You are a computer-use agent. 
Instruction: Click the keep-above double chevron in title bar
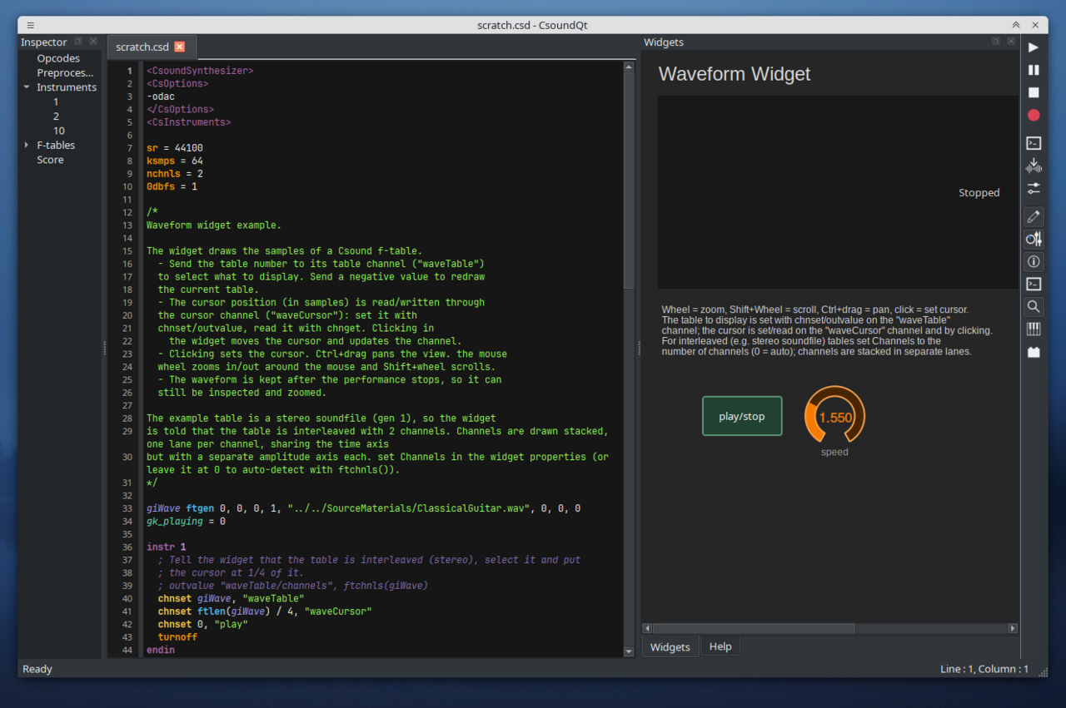pos(1016,25)
